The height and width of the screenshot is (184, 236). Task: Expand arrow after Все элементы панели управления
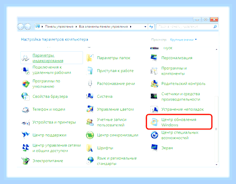(x=131, y=27)
